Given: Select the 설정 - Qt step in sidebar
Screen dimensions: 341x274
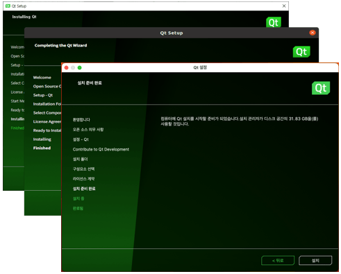Looking at the screenshot, I should (x=81, y=139).
